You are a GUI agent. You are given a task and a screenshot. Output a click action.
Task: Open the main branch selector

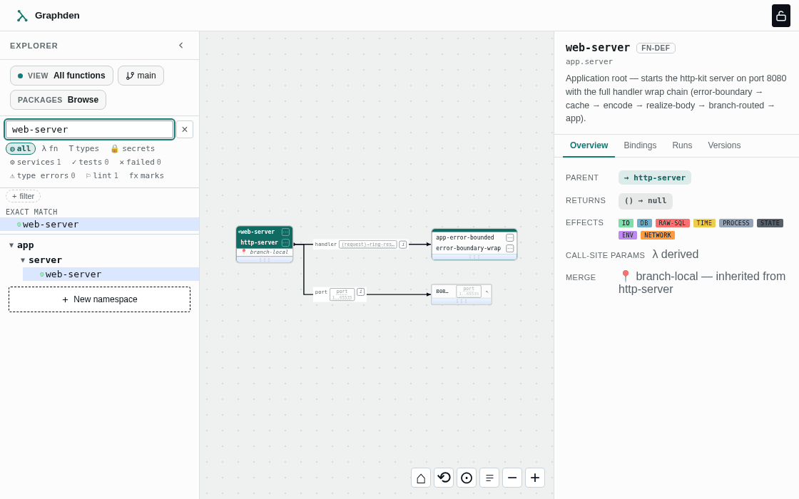point(141,76)
